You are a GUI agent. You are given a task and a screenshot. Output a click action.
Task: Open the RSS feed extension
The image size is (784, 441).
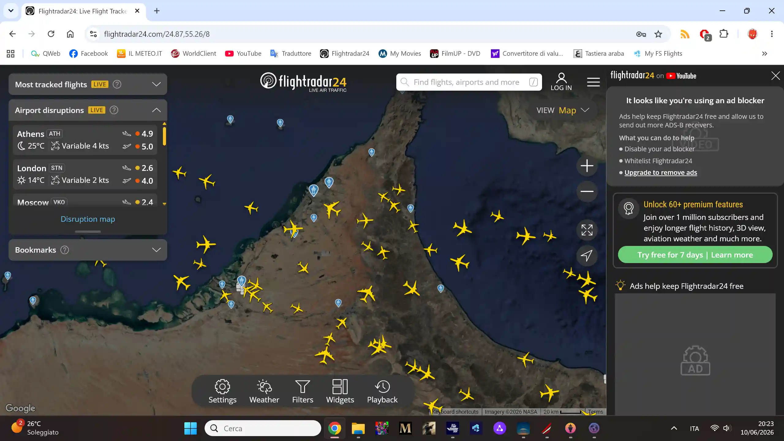(x=685, y=34)
